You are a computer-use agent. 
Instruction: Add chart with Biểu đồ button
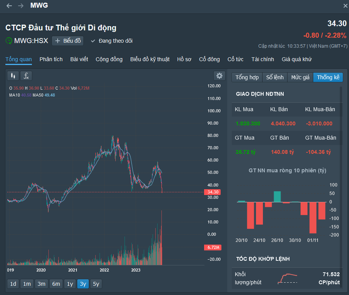click(68, 41)
